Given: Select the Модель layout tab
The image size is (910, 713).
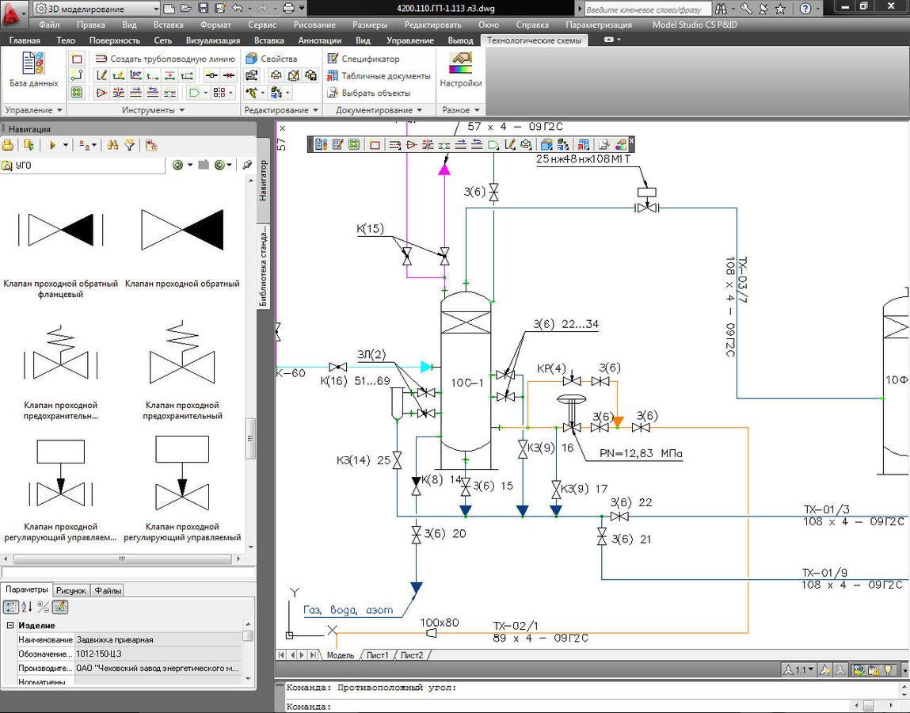Looking at the screenshot, I should [340, 655].
